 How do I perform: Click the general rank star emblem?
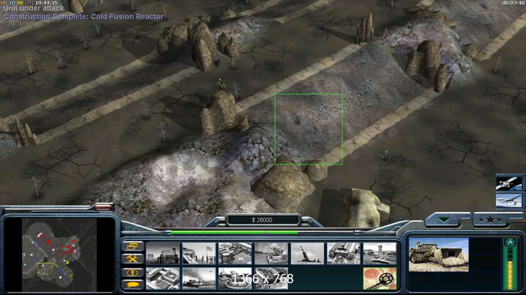coord(510,242)
